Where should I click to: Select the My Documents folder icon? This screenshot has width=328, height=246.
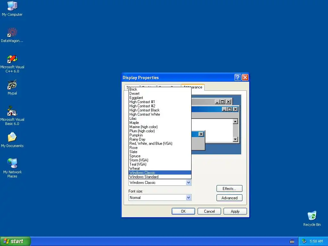pyautogui.click(x=12, y=140)
